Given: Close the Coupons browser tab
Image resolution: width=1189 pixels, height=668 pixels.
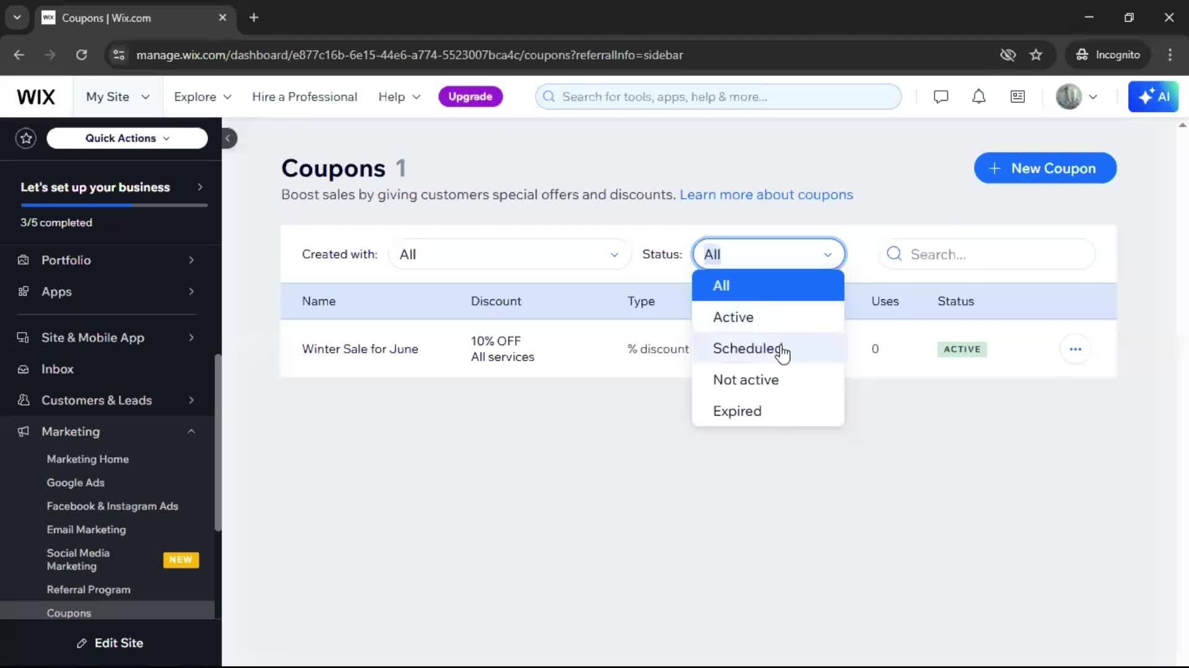Looking at the screenshot, I should point(222,17).
